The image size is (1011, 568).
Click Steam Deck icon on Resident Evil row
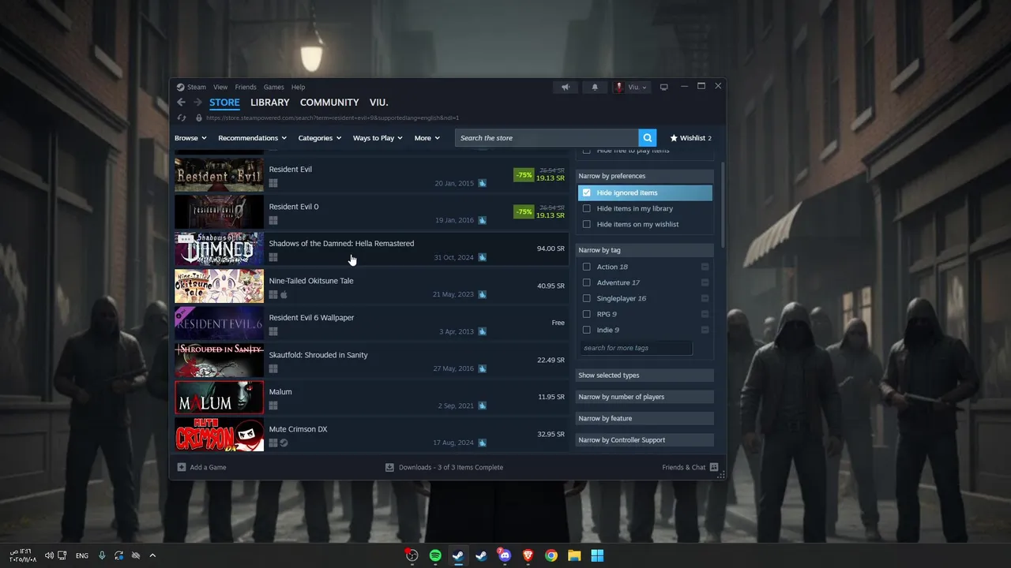[482, 183]
